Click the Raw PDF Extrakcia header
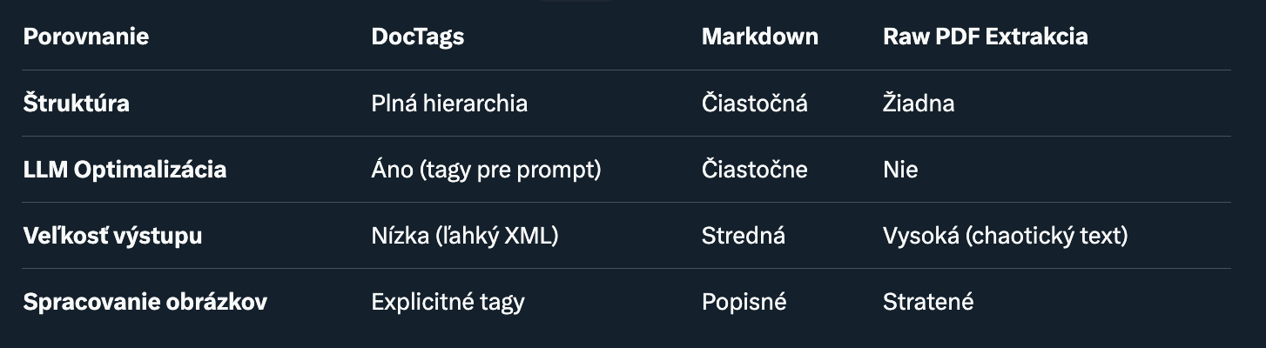1266x348 pixels. (985, 37)
